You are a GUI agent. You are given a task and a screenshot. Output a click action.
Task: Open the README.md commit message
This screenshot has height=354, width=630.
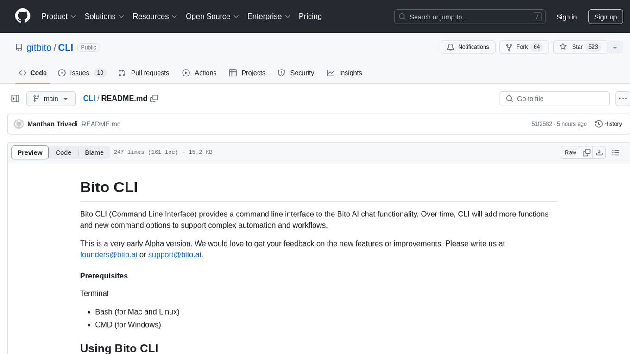[x=101, y=124]
